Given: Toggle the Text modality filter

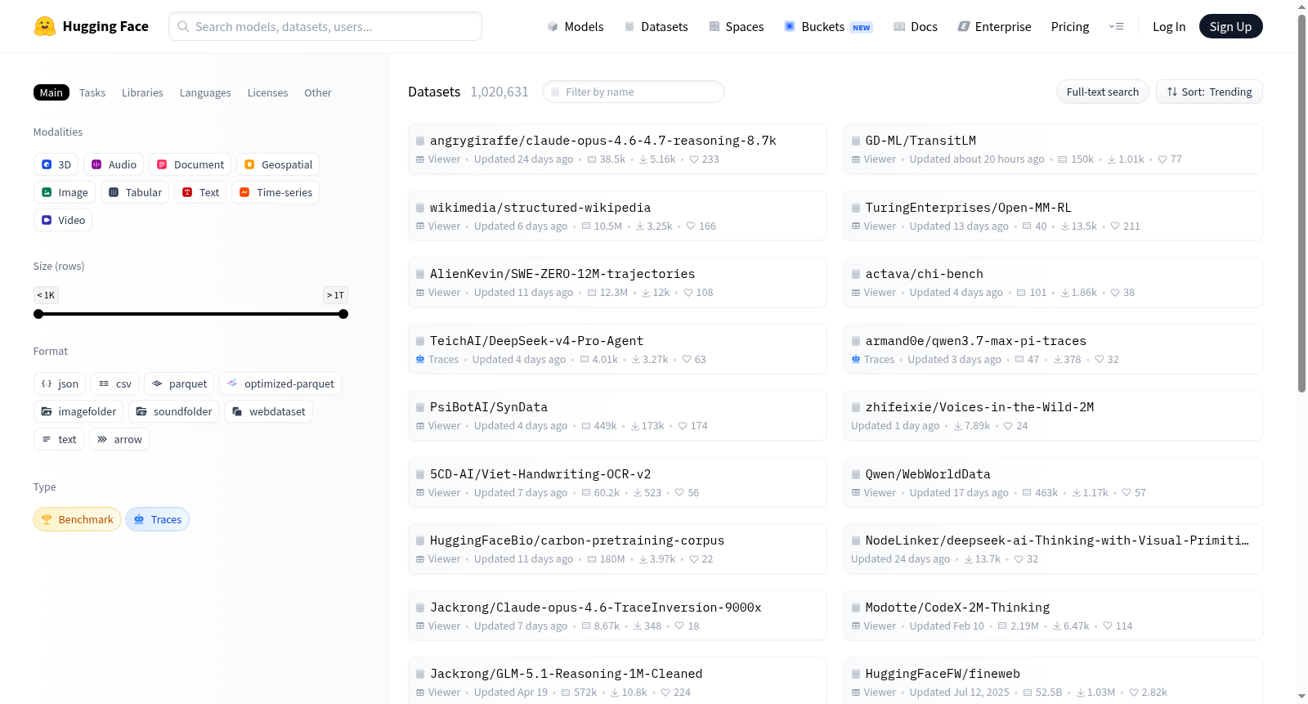Looking at the screenshot, I should 200,192.
